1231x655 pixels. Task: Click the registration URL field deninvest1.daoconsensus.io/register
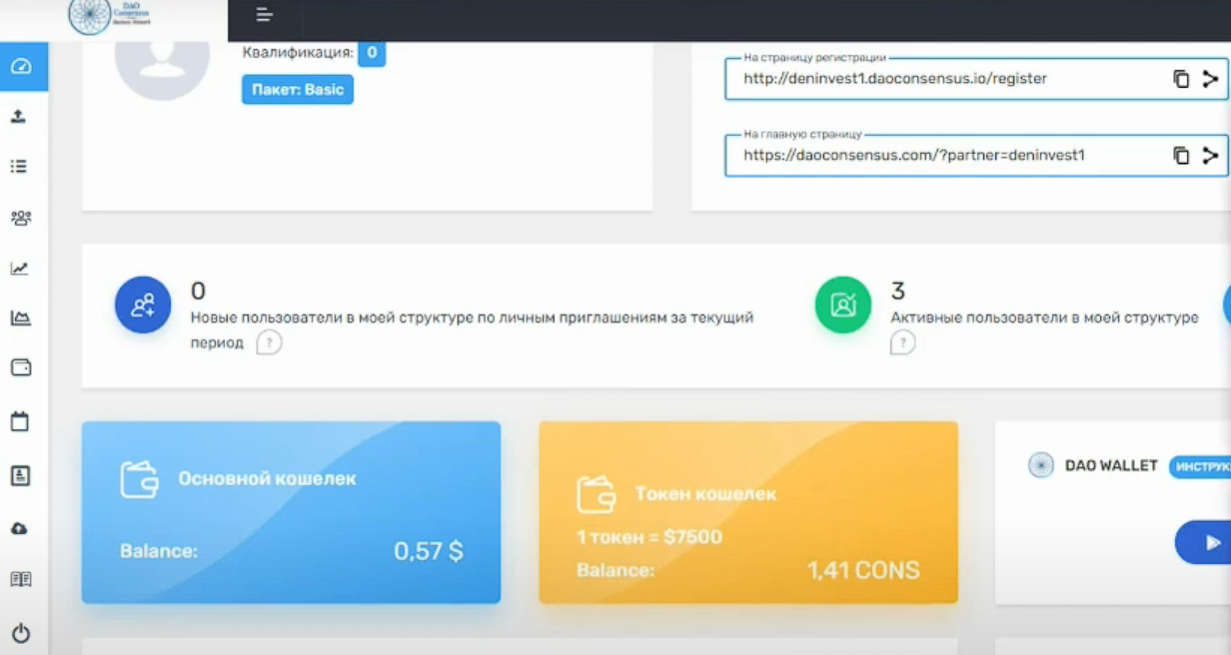point(976,79)
